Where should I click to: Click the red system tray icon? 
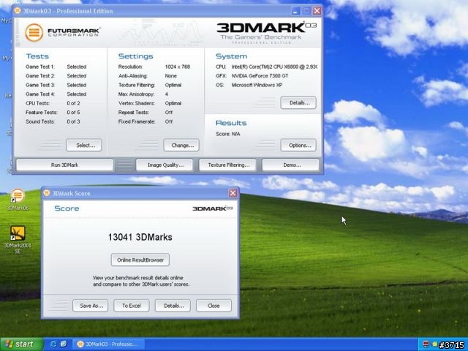[426, 344]
